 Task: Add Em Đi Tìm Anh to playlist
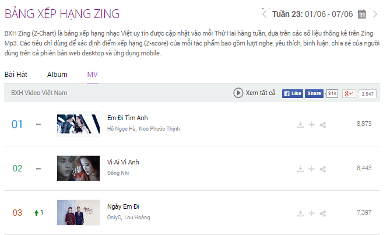coord(312,124)
